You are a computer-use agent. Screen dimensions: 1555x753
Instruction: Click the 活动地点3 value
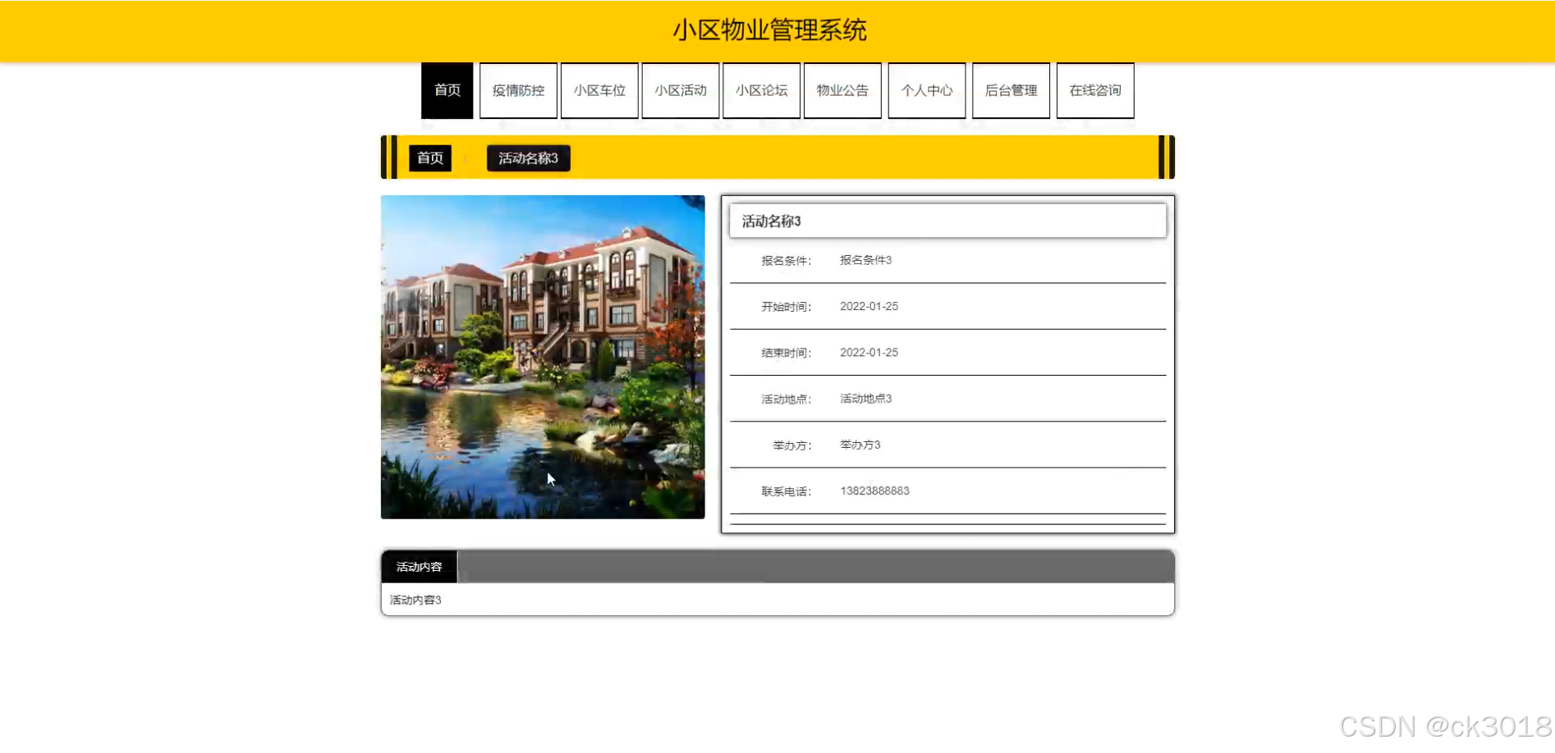click(865, 399)
